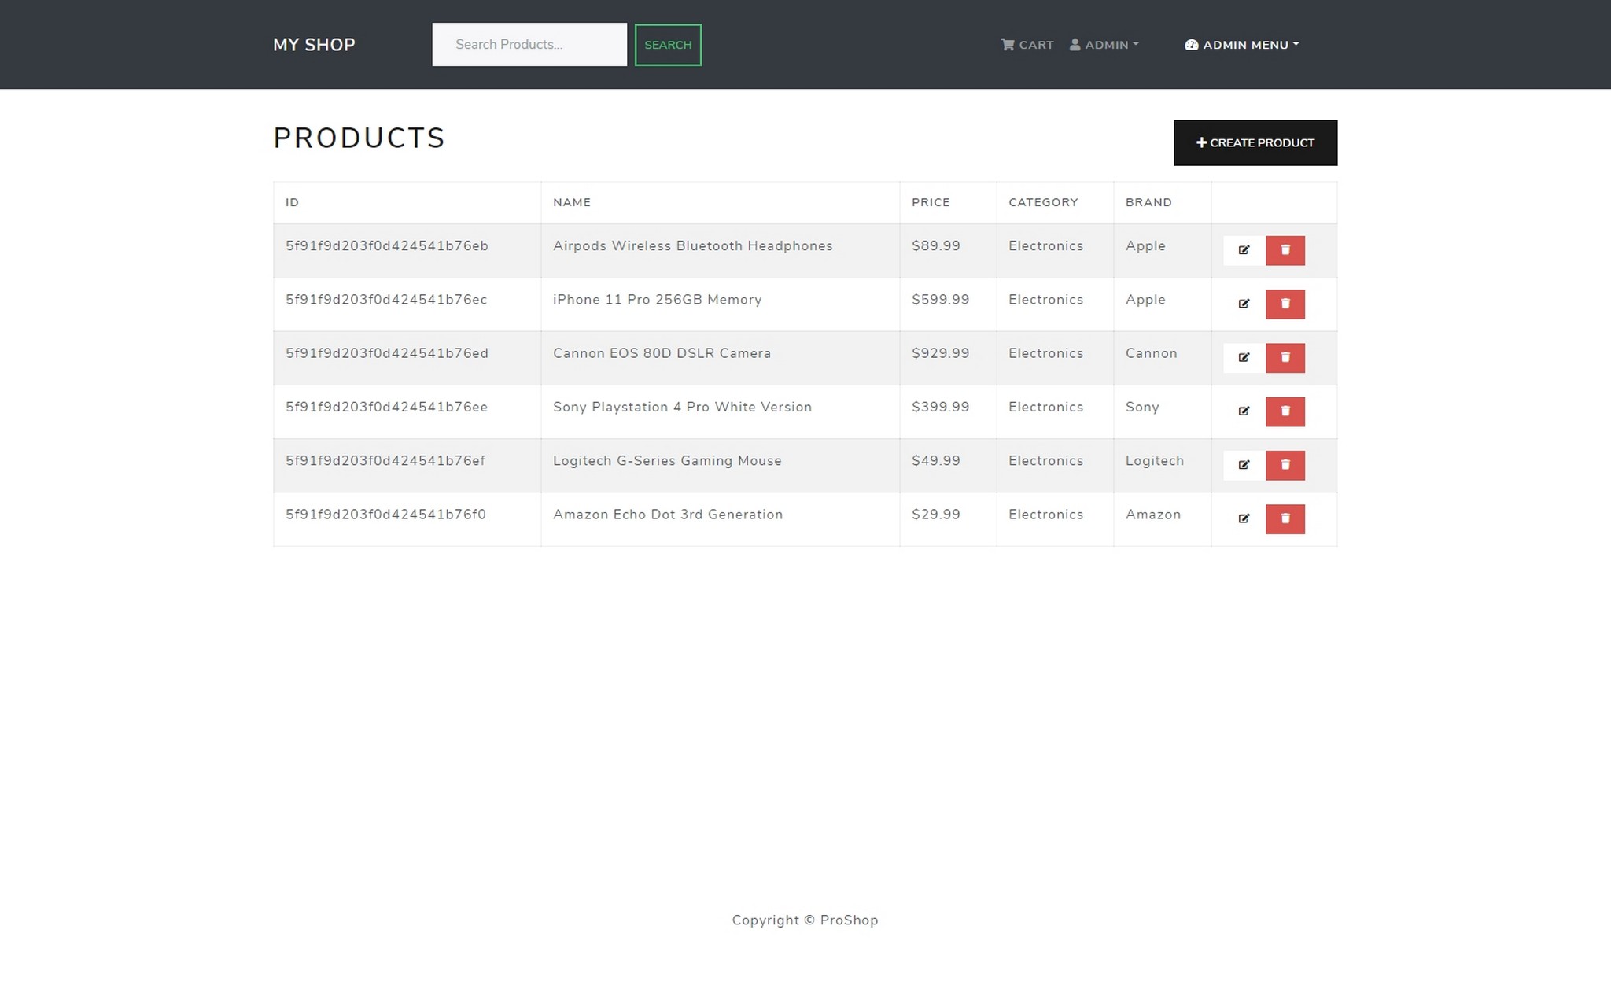Delete the Logitech G-Series Gaming Mouse
The height and width of the screenshot is (1007, 1611).
point(1285,465)
